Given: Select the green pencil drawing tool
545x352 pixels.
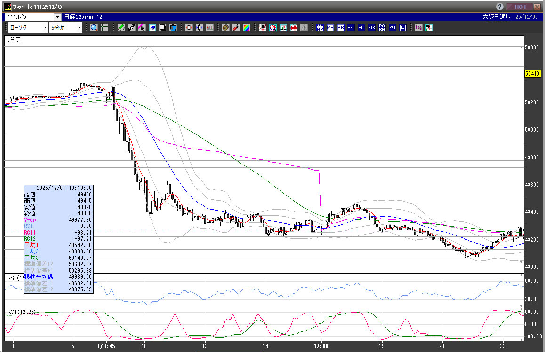Looking at the screenshot, I should coord(121,28).
